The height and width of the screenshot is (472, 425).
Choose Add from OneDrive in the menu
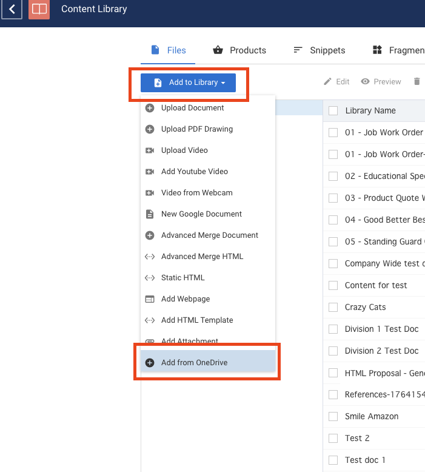point(194,363)
